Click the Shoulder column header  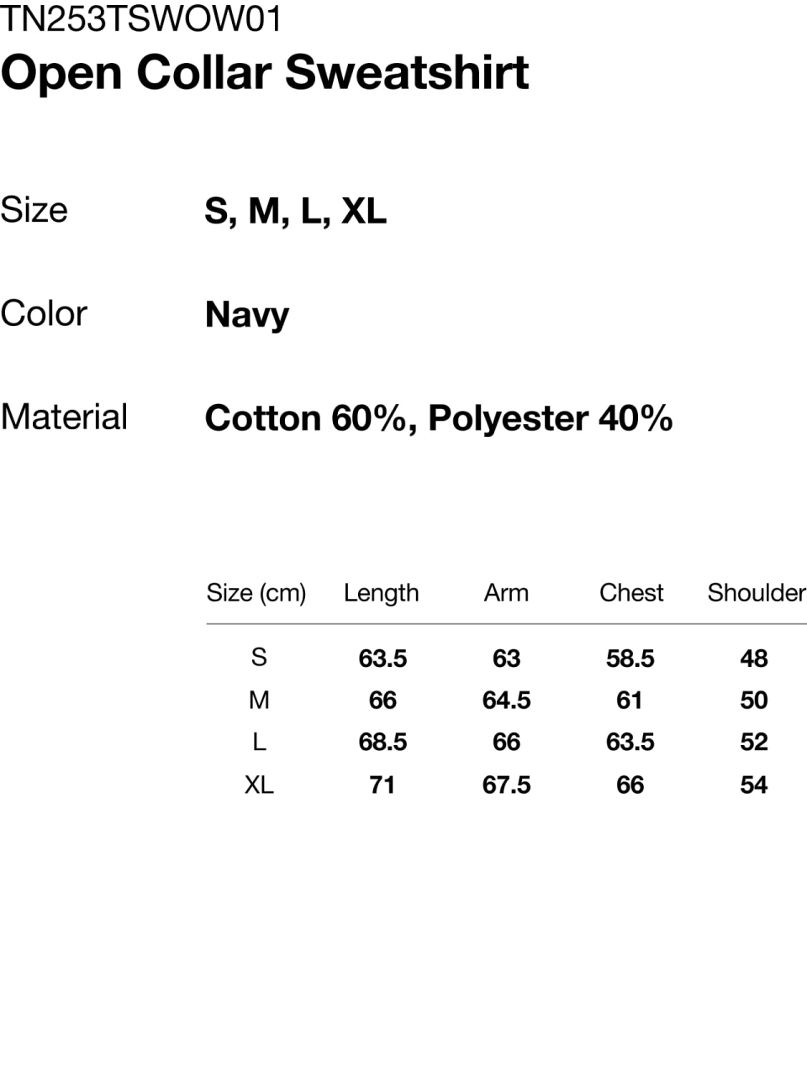[757, 593]
